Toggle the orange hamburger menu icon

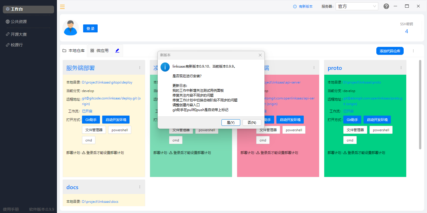(62, 7)
